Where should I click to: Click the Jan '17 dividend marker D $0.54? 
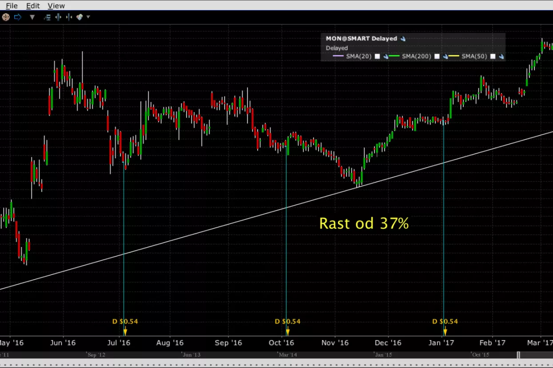point(445,322)
